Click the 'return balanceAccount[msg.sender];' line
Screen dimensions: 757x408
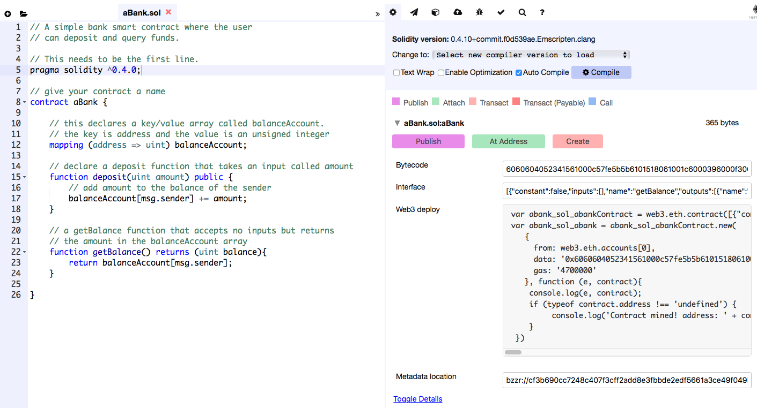tap(151, 263)
